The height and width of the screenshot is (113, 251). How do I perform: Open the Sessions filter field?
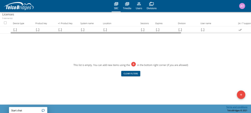click(x=143, y=30)
